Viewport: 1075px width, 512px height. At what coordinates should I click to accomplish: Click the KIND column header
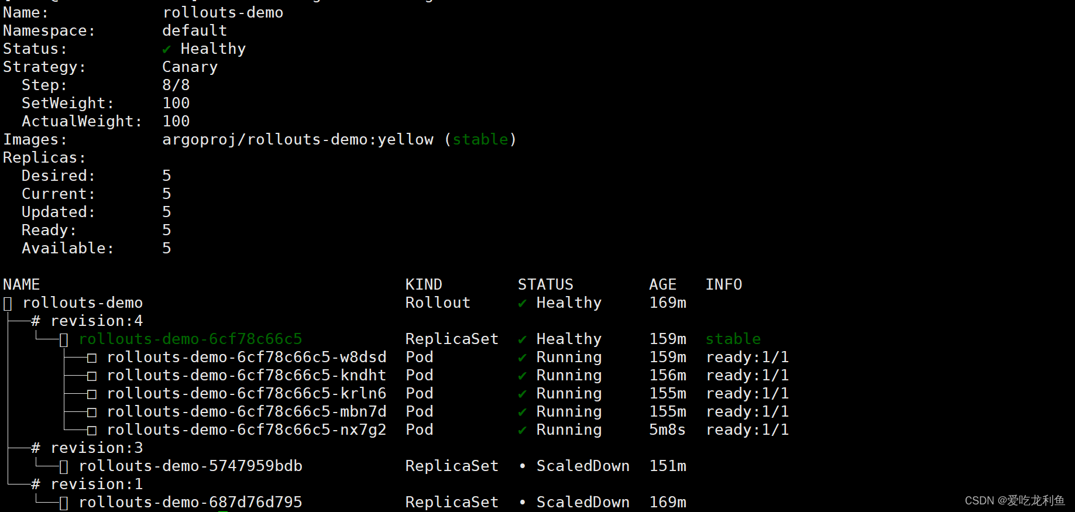point(424,284)
